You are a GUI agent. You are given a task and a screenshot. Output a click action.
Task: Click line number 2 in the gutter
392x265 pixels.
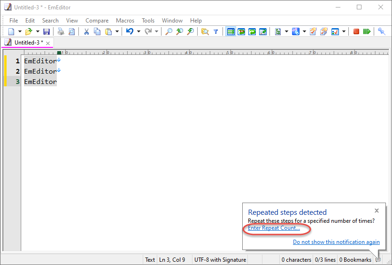17,71
